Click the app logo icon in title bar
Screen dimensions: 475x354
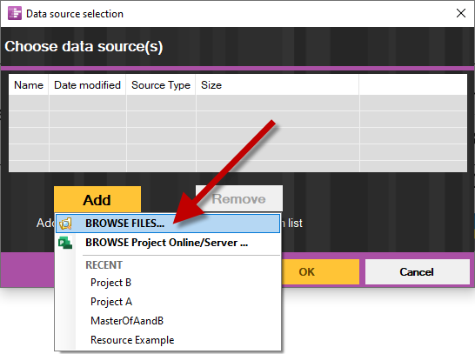tap(15, 13)
